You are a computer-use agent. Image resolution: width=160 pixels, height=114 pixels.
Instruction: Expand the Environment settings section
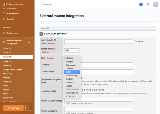coord(29,33)
